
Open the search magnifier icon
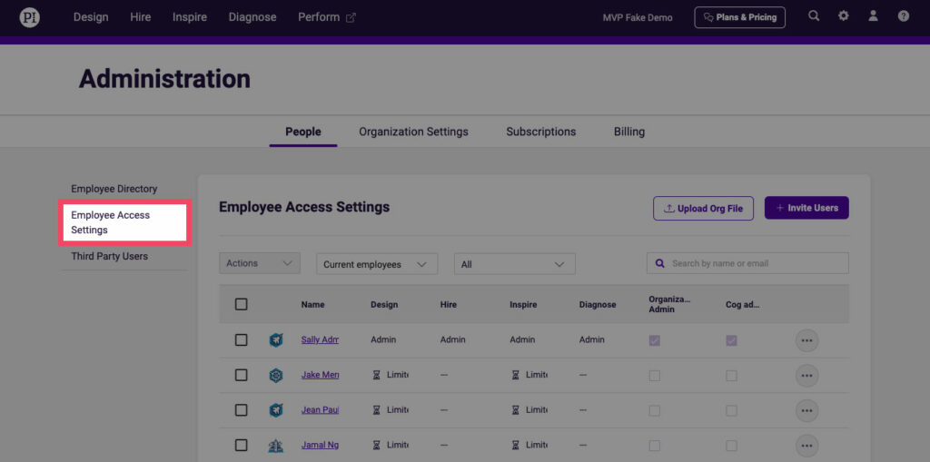[814, 16]
